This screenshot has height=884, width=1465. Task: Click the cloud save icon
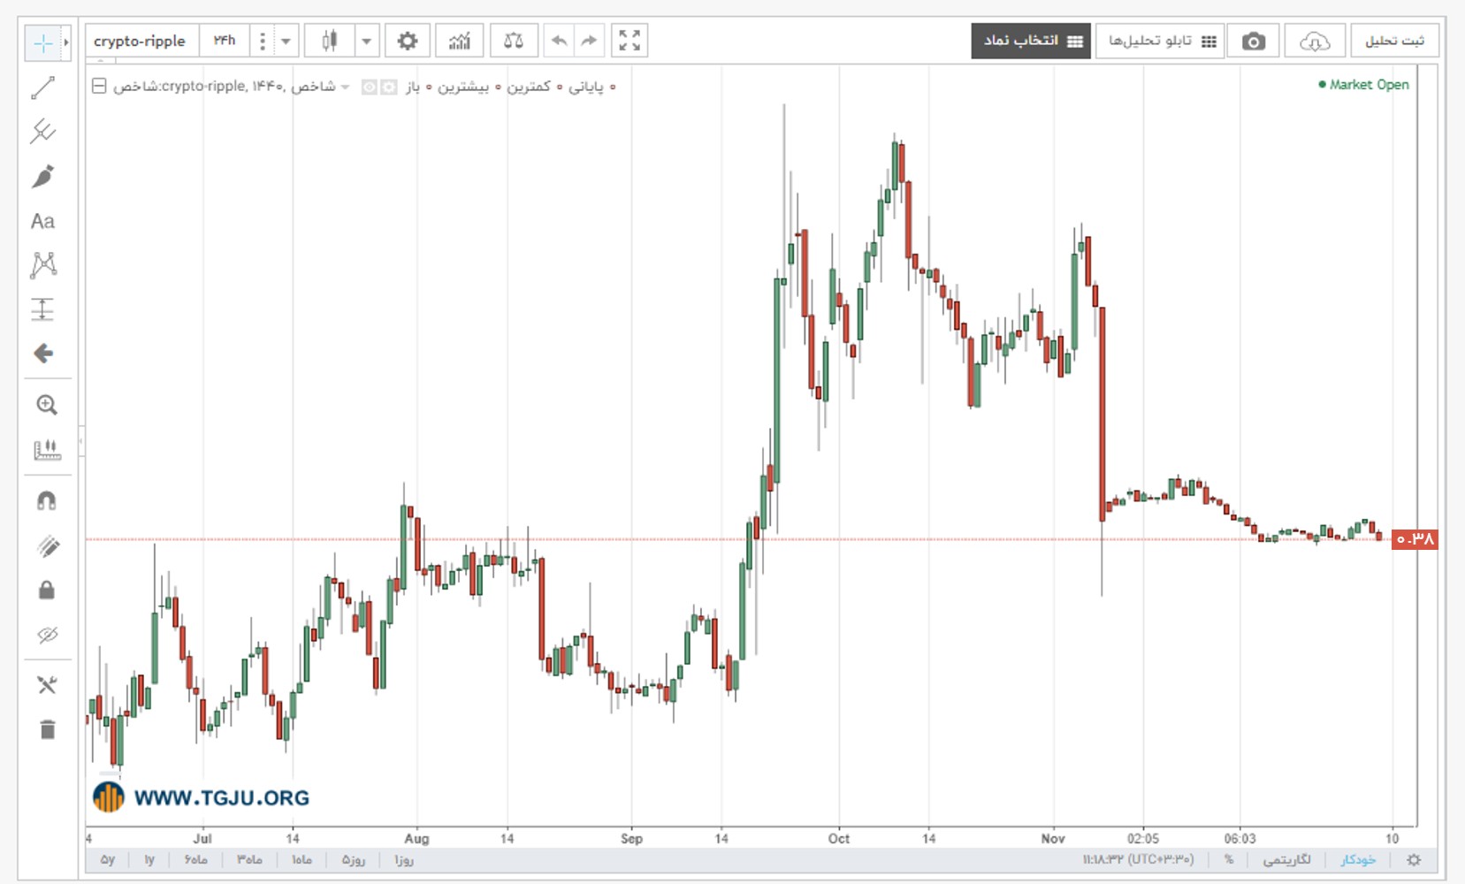(1315, 41)
